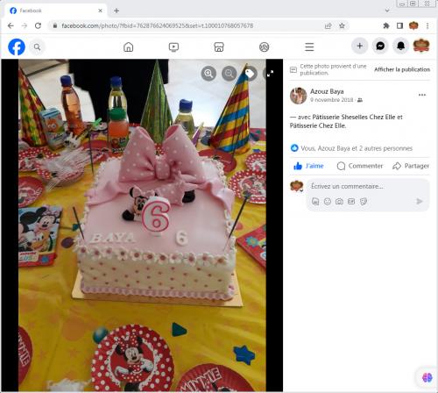The width and height of the screenshot is (438, 393).
Task: Reload the browser page
Action: click(38, 25)
